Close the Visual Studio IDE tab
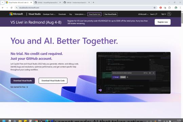Viewport: 183px width, 122px height. [31, 2]
